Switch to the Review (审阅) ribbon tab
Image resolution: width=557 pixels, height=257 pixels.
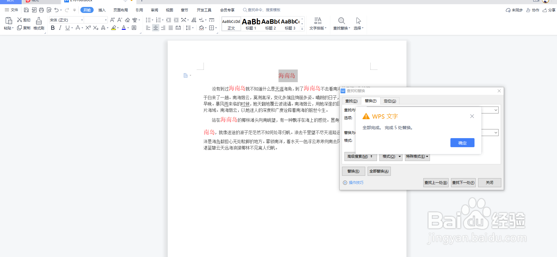pos(154,10)
